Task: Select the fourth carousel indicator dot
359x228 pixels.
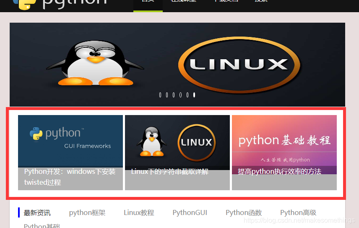Action: point(180,95)
